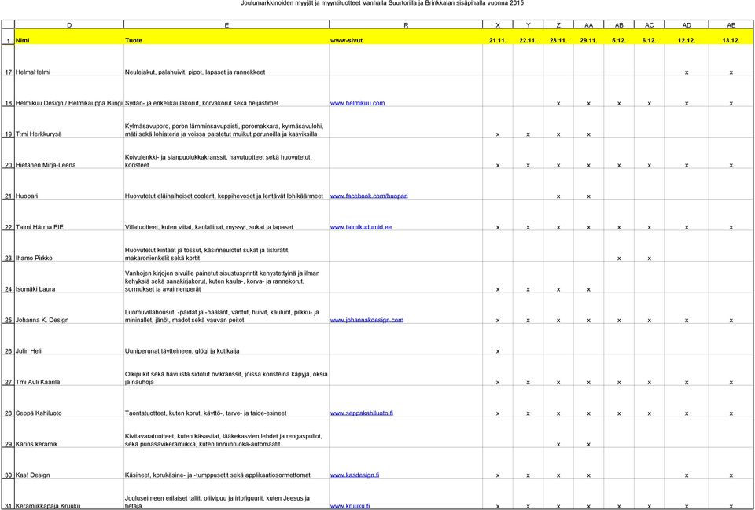Select column E header
This screenshot has height=510, width=755.
[226, 24]
